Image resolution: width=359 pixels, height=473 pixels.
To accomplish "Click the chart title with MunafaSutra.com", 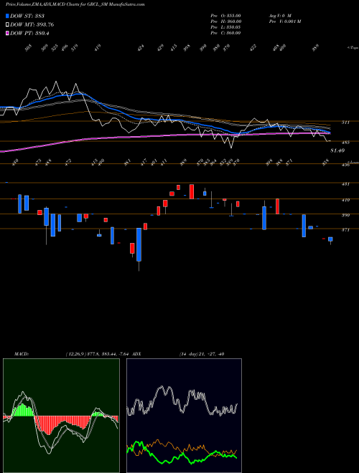I will click(75, 4).
